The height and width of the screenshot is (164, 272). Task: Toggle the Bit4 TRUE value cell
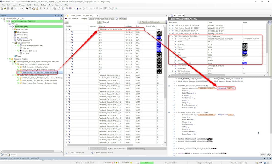(159, 43)
